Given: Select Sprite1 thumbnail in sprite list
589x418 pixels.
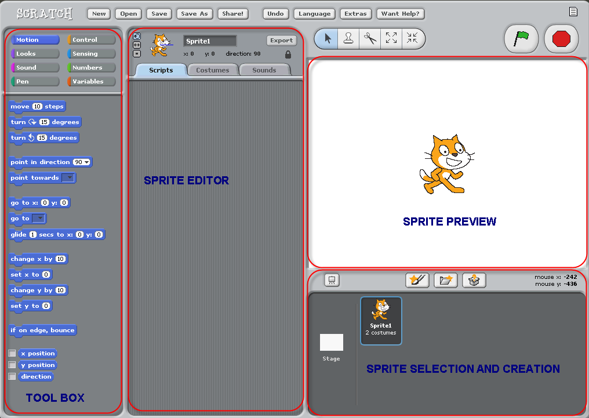Looking at the screenshot, I should coord(381,321).
